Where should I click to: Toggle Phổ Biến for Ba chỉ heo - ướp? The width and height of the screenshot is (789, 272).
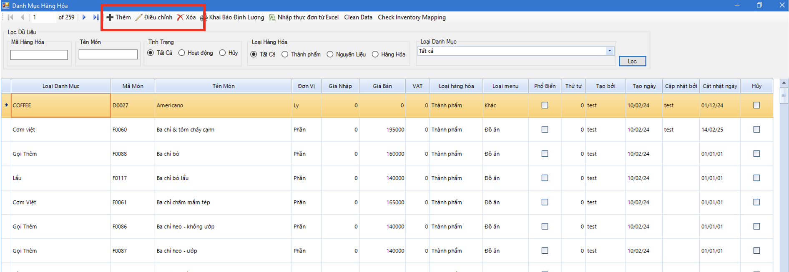(x=545, y=250)
